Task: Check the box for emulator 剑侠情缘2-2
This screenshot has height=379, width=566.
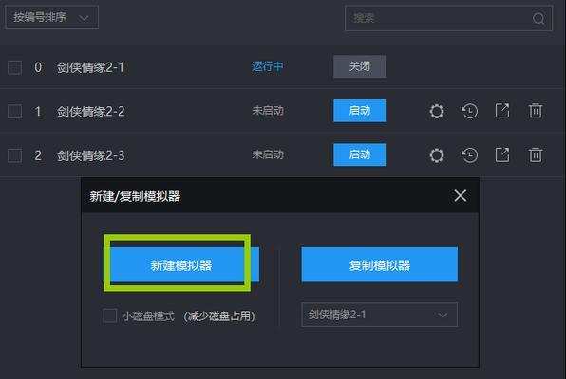Action: pyautogui.click(x=15, y=111)
